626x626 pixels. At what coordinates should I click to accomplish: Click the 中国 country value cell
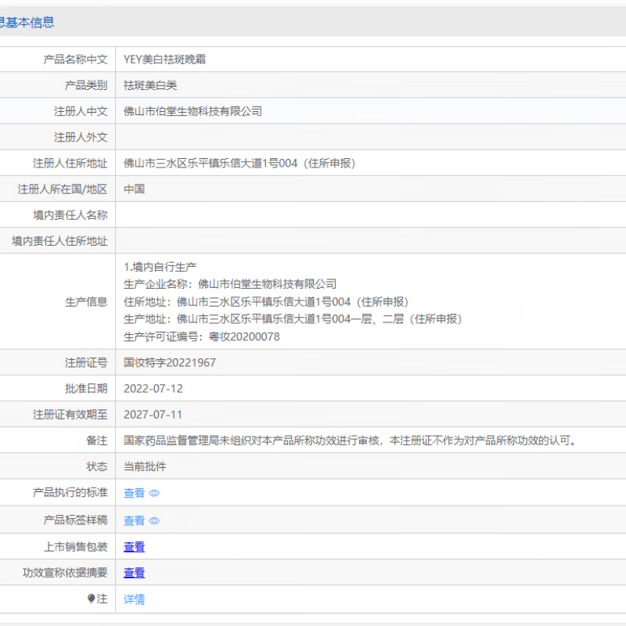pos(133,189)
